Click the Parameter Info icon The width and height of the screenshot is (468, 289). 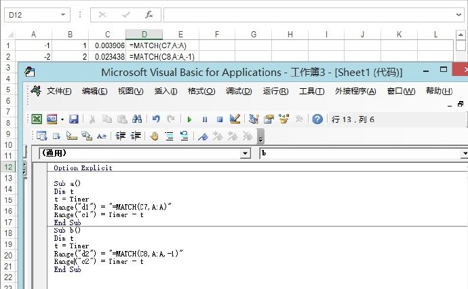(87, 136)
